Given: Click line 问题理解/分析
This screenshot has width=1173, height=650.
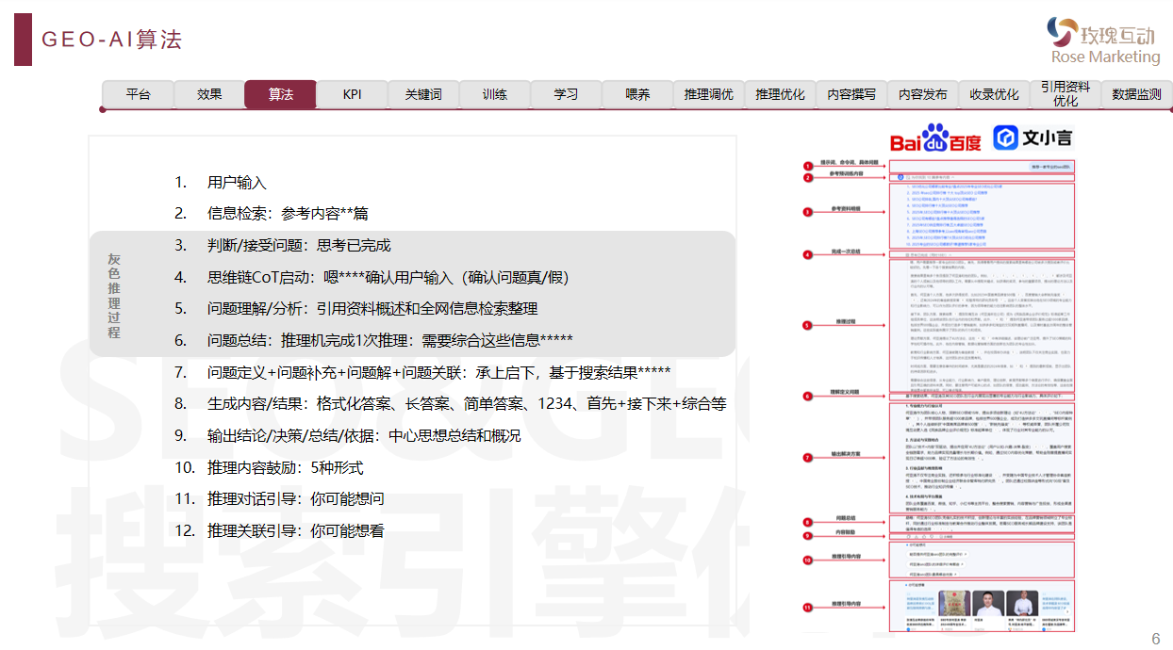Looking at the screenshot, I should click(372, 308).
